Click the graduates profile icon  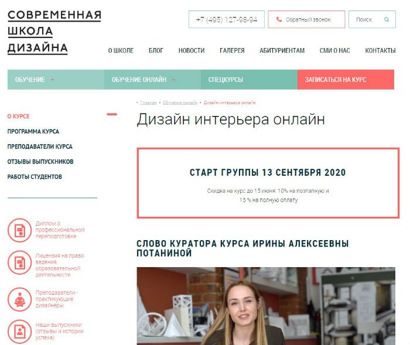pos(19,332)
